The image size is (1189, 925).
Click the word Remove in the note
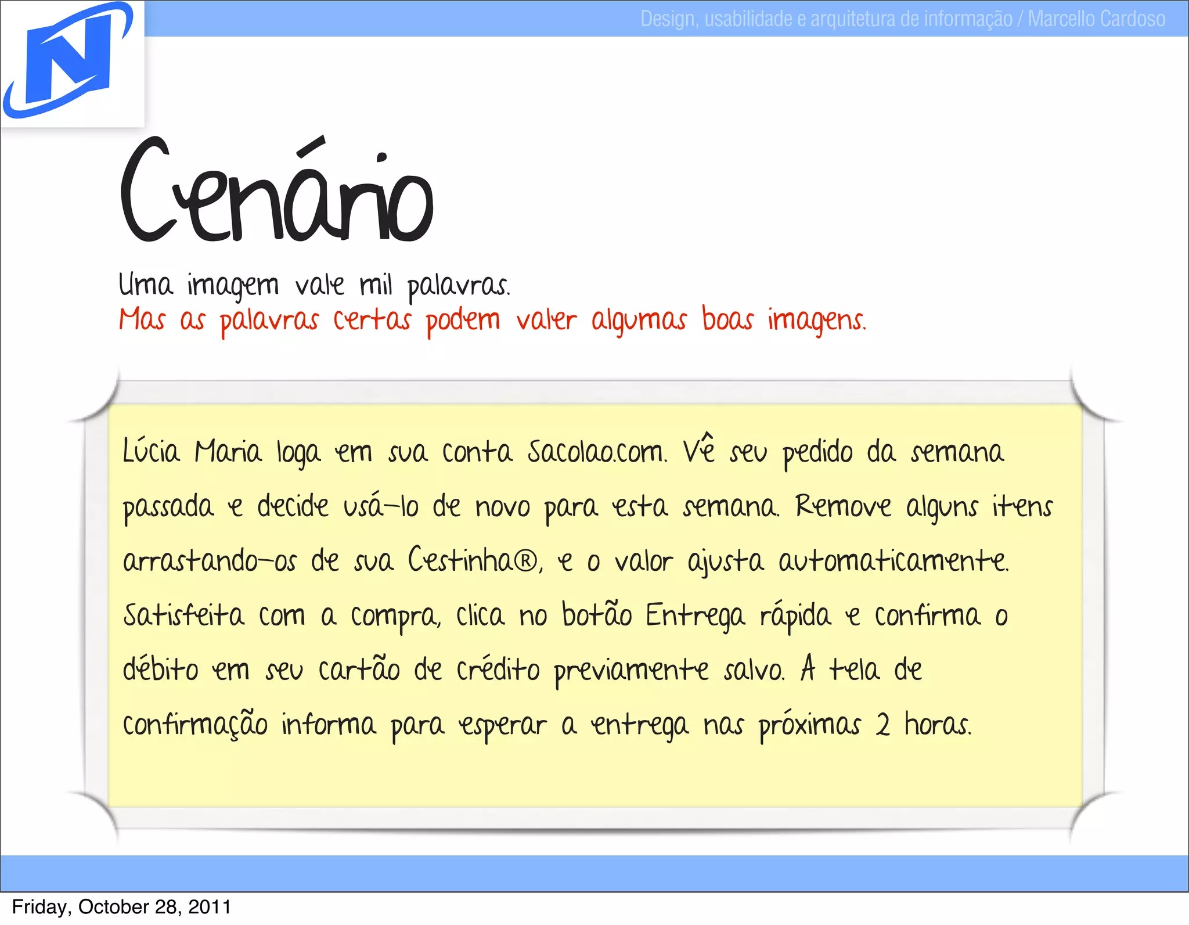(842, 506)
